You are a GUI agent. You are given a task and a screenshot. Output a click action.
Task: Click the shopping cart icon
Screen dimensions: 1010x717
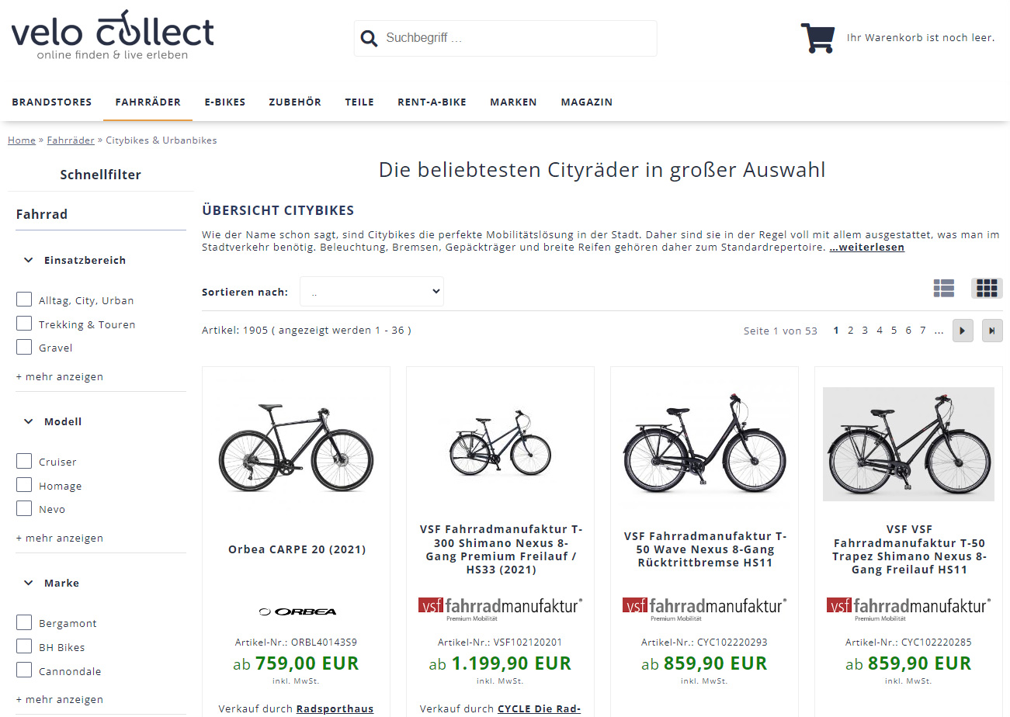817,37
